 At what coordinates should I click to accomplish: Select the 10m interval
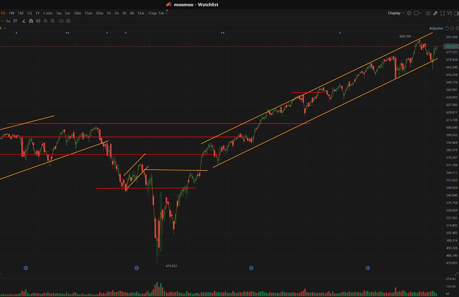click(x=78, y=13)
